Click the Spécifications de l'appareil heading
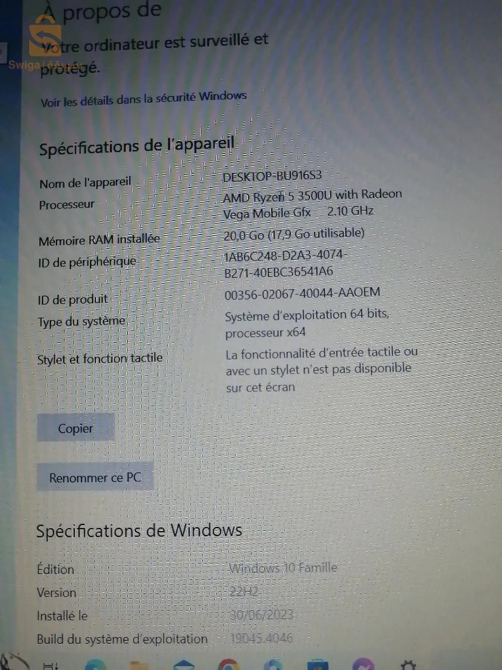Screen dimensions: 502x670 point(137,146)
